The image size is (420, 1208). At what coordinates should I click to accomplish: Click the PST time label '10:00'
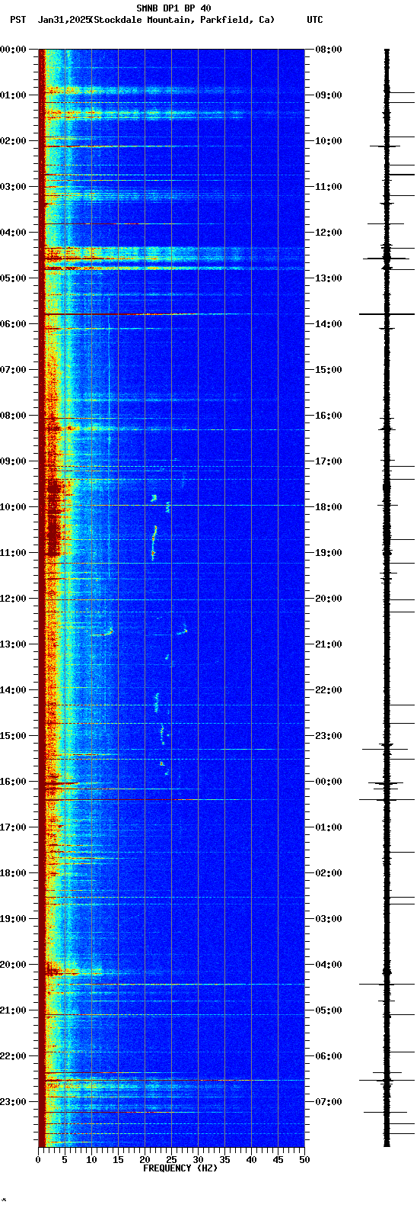point(13,507)
